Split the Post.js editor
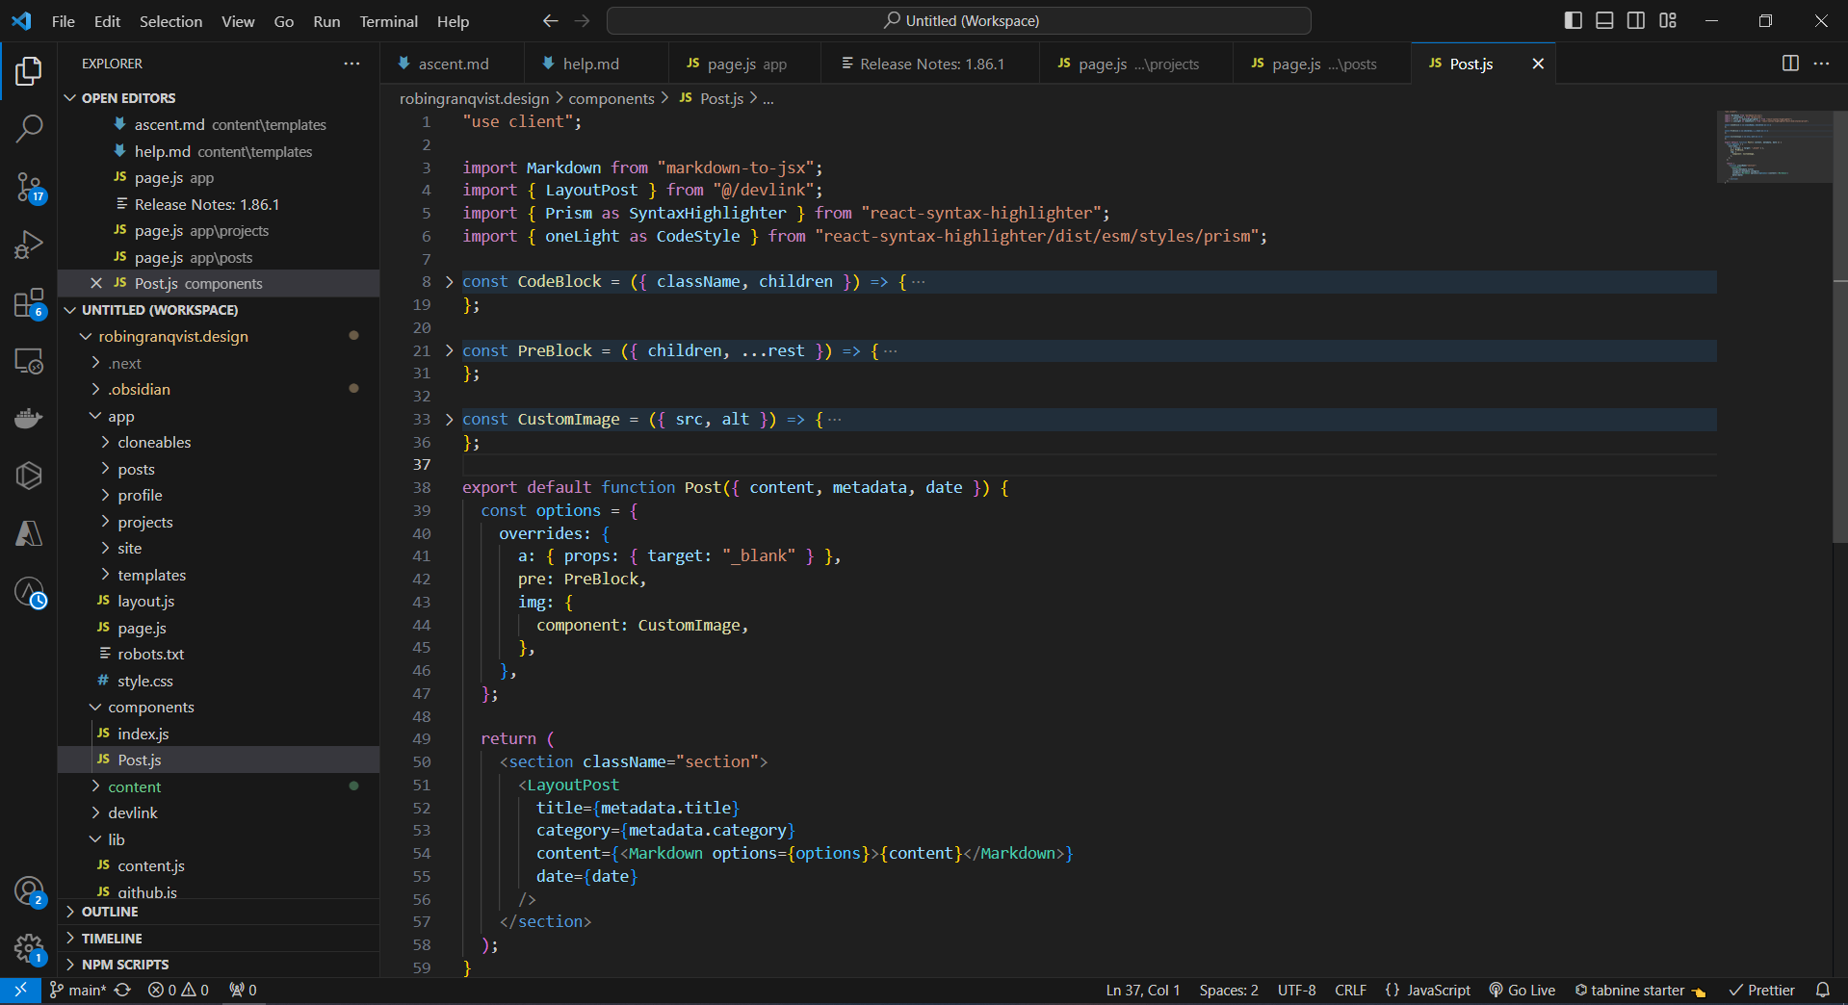1848x1005 pixels. point(1790,64)
